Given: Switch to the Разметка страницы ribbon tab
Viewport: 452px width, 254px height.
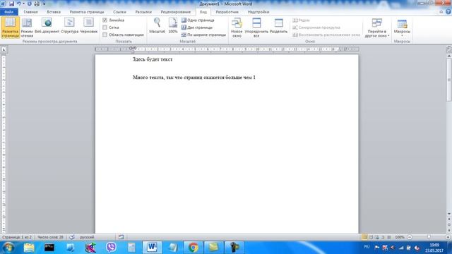Looking at the screenshot, I should 87,12.
